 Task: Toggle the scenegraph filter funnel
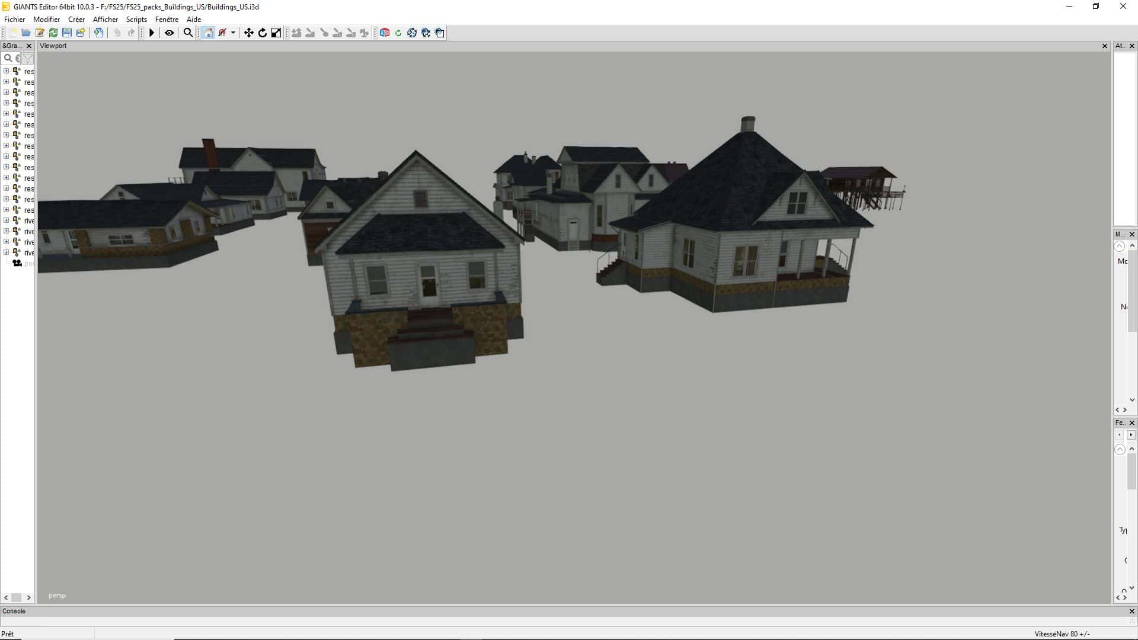tap(28, 58)
